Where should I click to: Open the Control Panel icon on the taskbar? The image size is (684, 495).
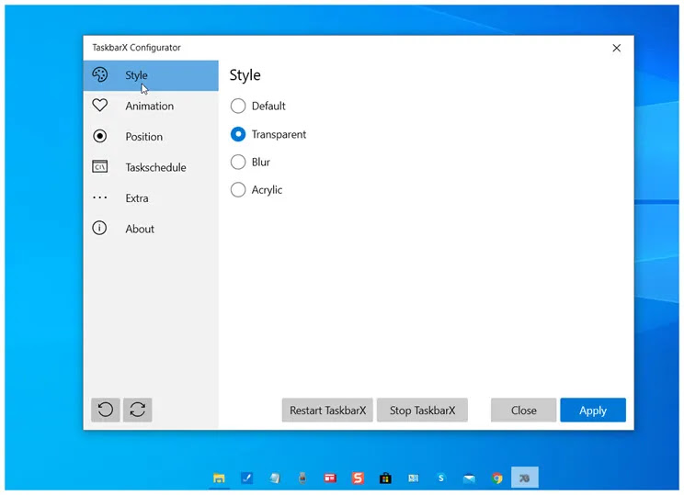[x=414, y=478]
